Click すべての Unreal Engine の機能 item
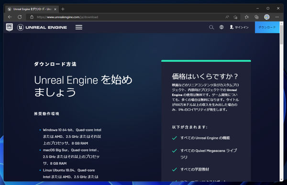Image resolution: width=287 pixels, height=185 pixels. click(x=205, y=138)
